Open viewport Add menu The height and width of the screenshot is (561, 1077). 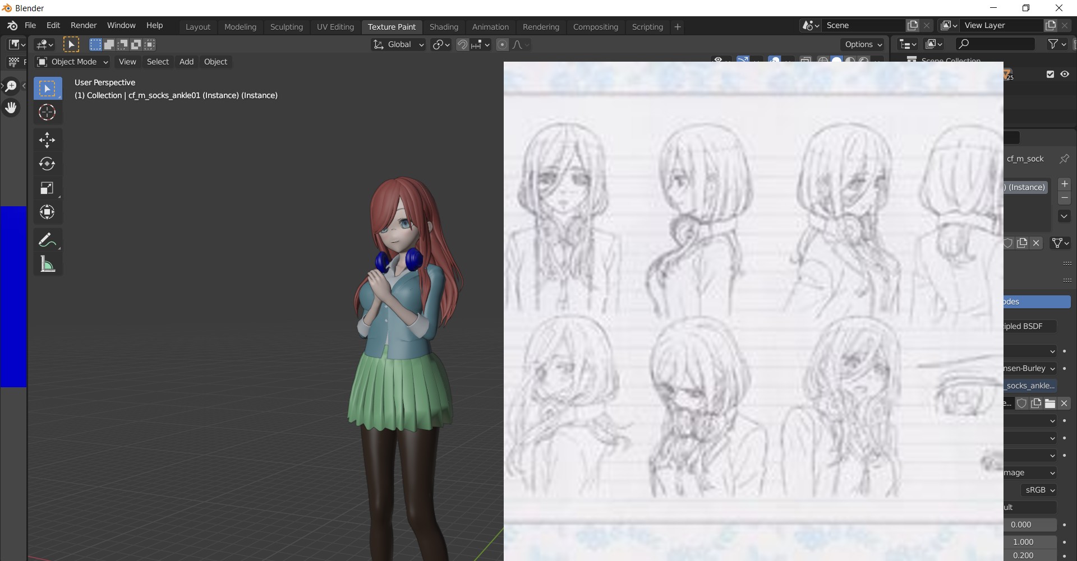click(186, 62)
